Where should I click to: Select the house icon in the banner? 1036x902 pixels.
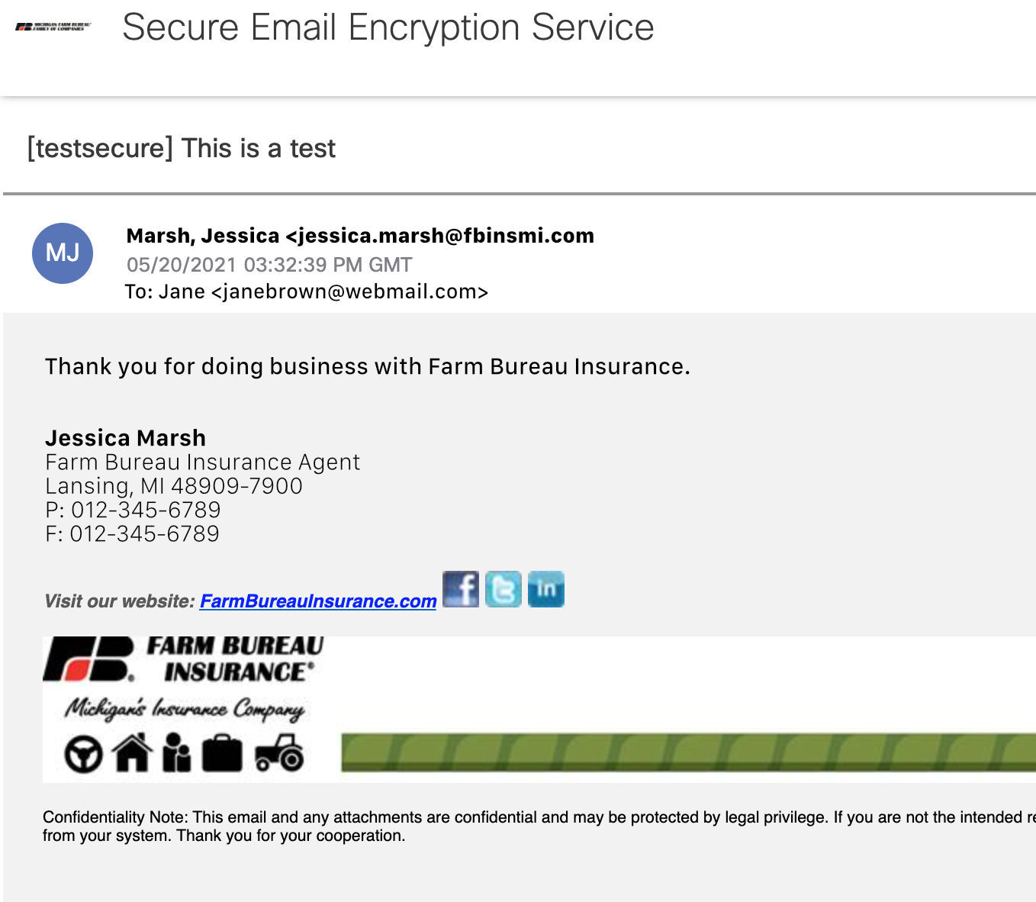133,752
